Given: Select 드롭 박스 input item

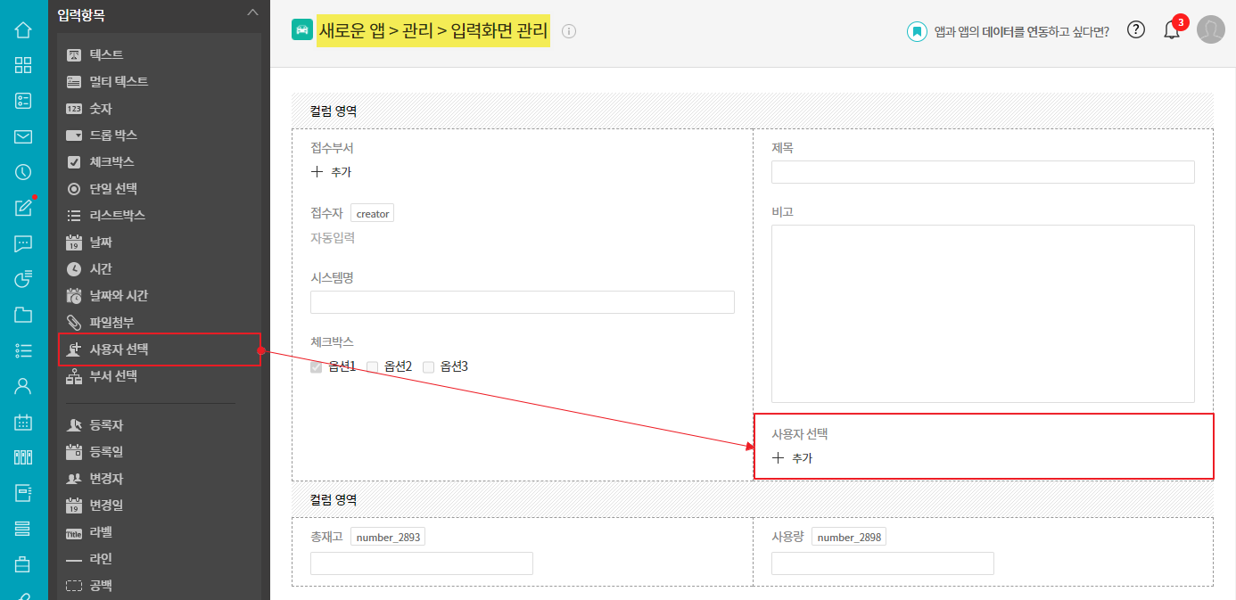Looking at the screenshot, I should tap(112, 136).
